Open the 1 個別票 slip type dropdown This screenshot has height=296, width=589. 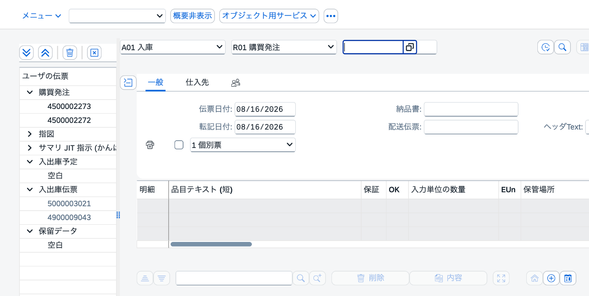point(243,145)
